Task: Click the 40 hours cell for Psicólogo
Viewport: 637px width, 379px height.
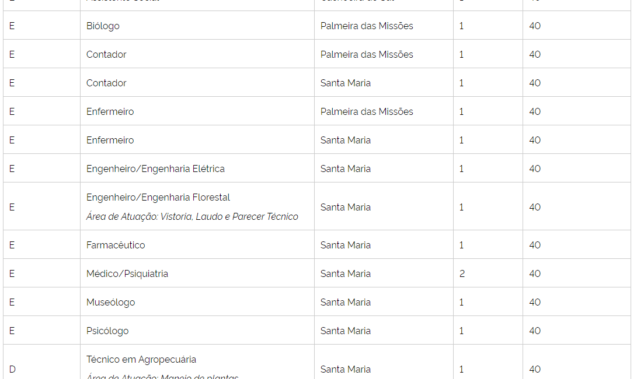Action: click(x=535, y=331)
